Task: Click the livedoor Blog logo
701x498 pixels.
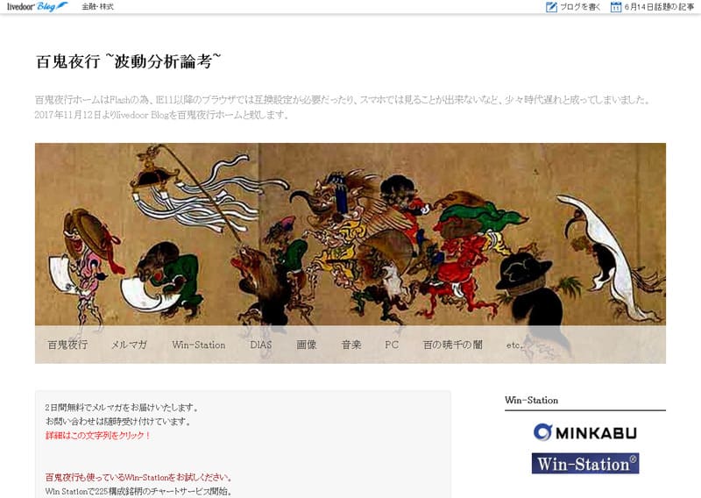Action: (38, 7)
